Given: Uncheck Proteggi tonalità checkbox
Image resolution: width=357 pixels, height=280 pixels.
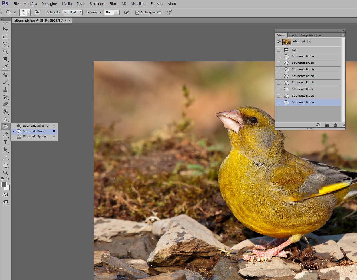Looking at the screenshot, I should tap(137, 13).
